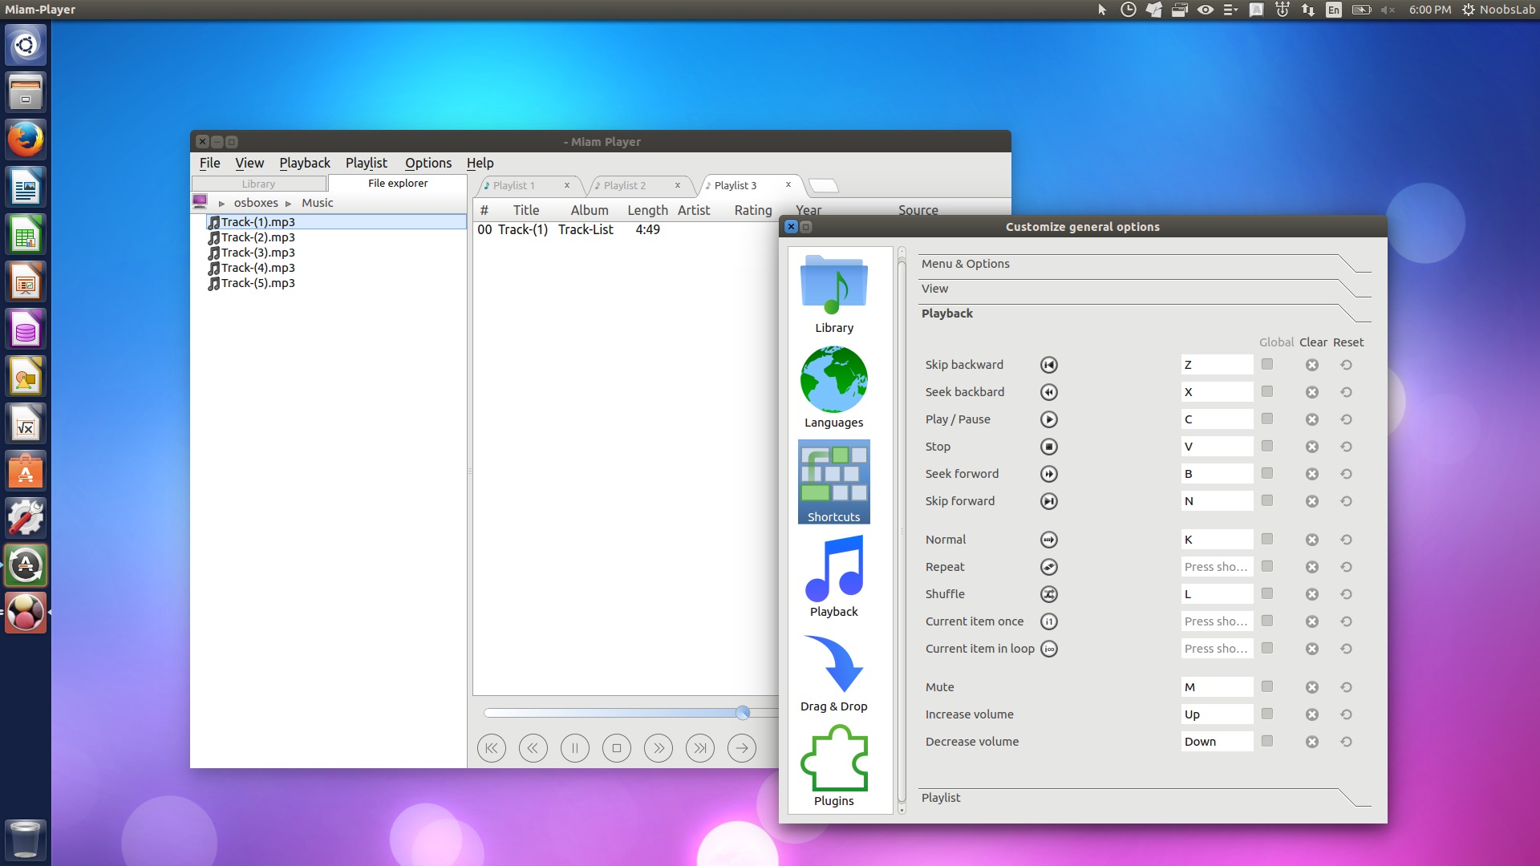1540x866 pixels.
Task: Open the Options menu
Action: [428, 163]
